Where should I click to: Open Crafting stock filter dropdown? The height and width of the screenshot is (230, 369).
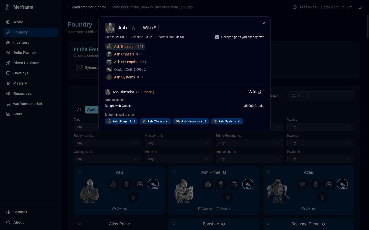(107, 159)
